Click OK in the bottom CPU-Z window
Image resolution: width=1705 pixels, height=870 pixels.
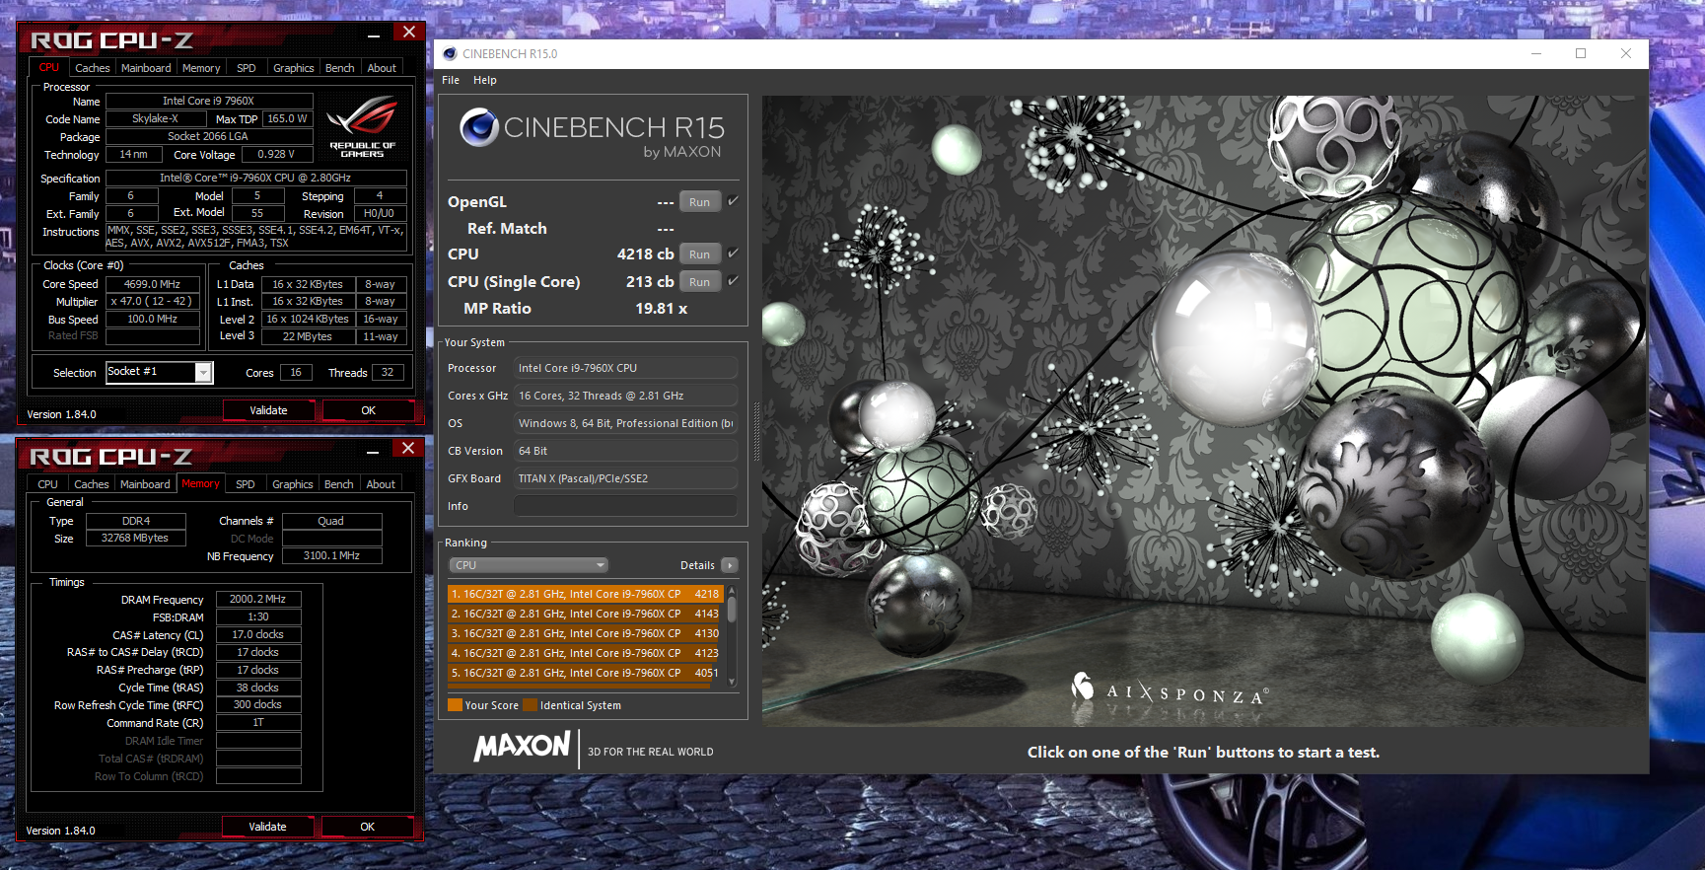coord(367,827)
